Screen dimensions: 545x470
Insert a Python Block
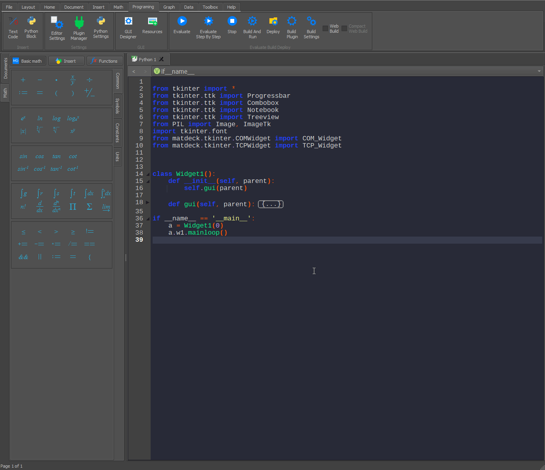[31, 21]
